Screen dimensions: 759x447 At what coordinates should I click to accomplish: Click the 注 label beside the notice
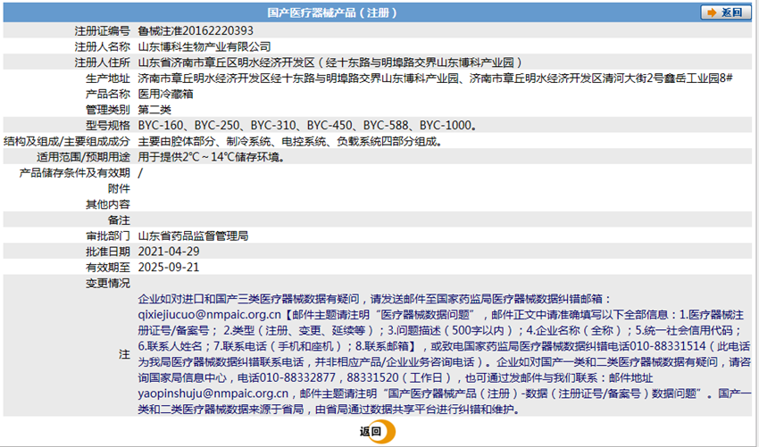(124, 354)
